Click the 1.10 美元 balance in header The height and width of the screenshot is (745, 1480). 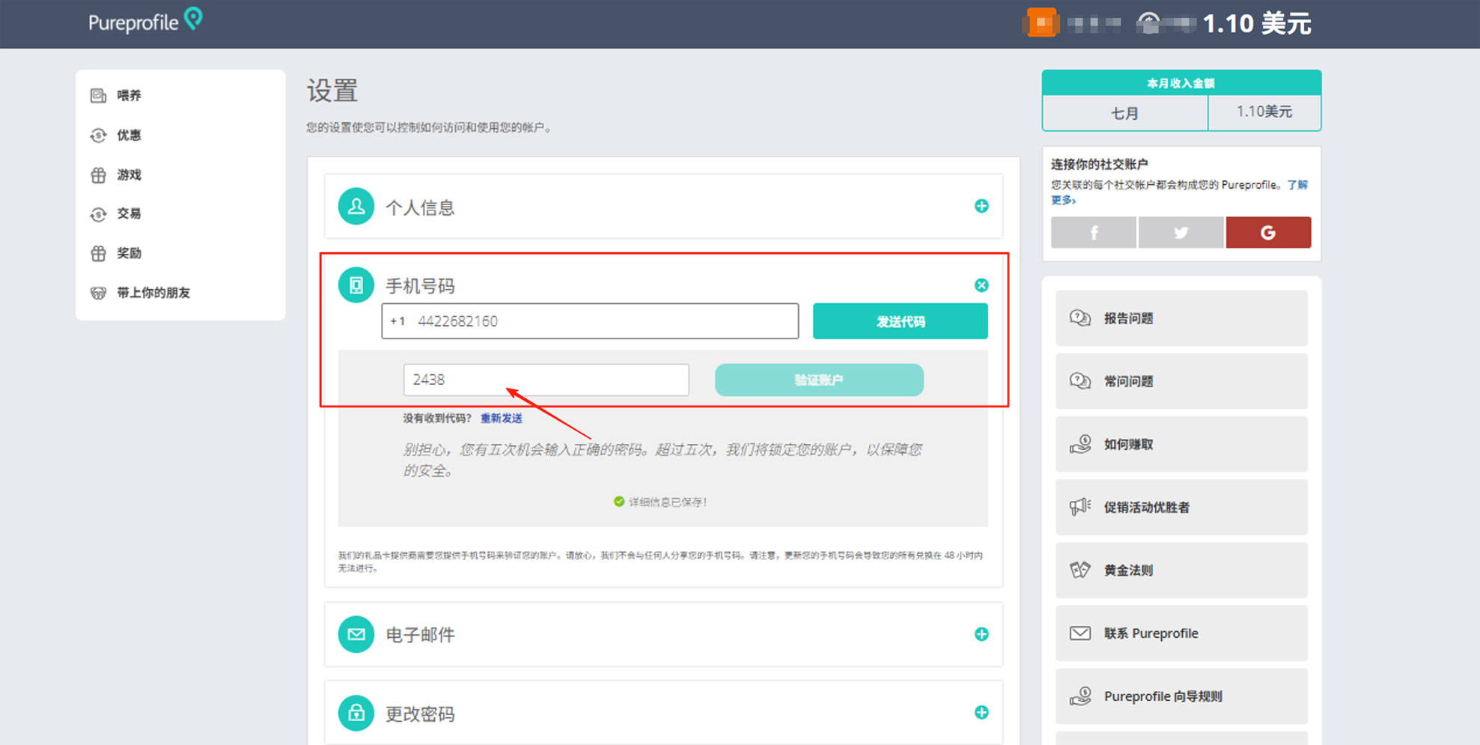tap(1257, 23)
